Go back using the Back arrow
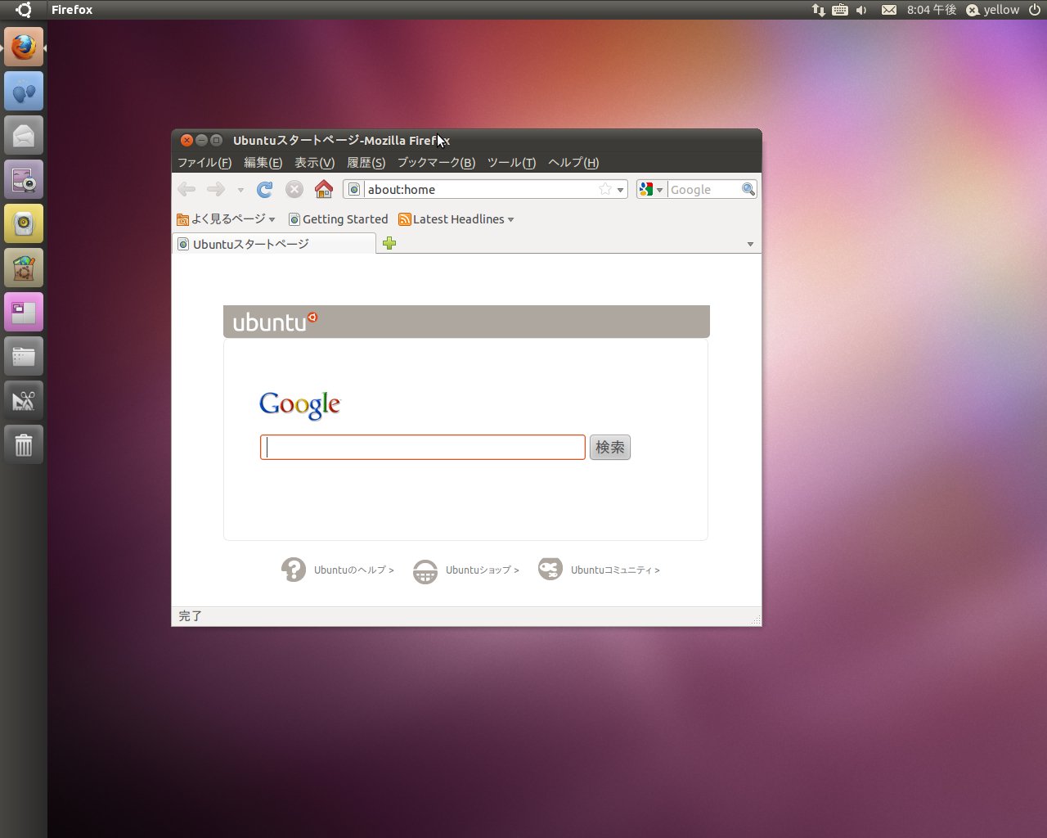This screenshot has width=1047, height=838. point(186,190)
